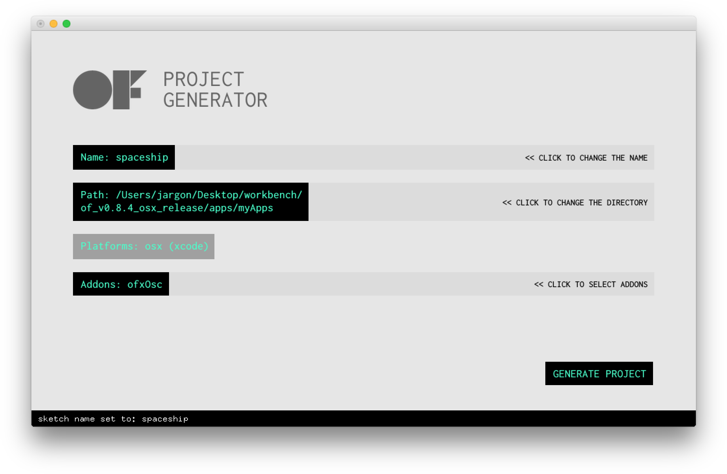
Task: Click the osx (xcode) platform label
Action: point(177,246)
